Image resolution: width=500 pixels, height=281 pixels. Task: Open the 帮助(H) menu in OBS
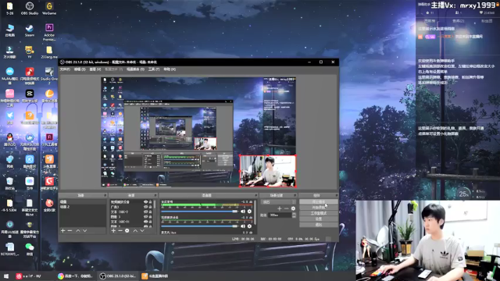point(170,69)
